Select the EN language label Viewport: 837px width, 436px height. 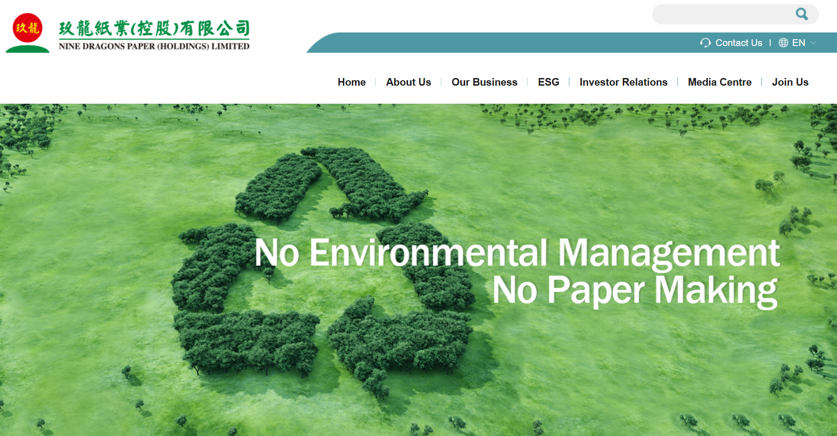pyautogui.click(x=799, y=43)
